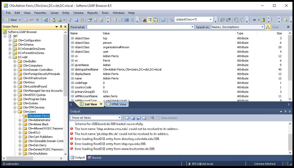Image resolution: width=294 pixels, height=168 pixels.
Task: Close the Scope Pane
Action: coord(65,26)
